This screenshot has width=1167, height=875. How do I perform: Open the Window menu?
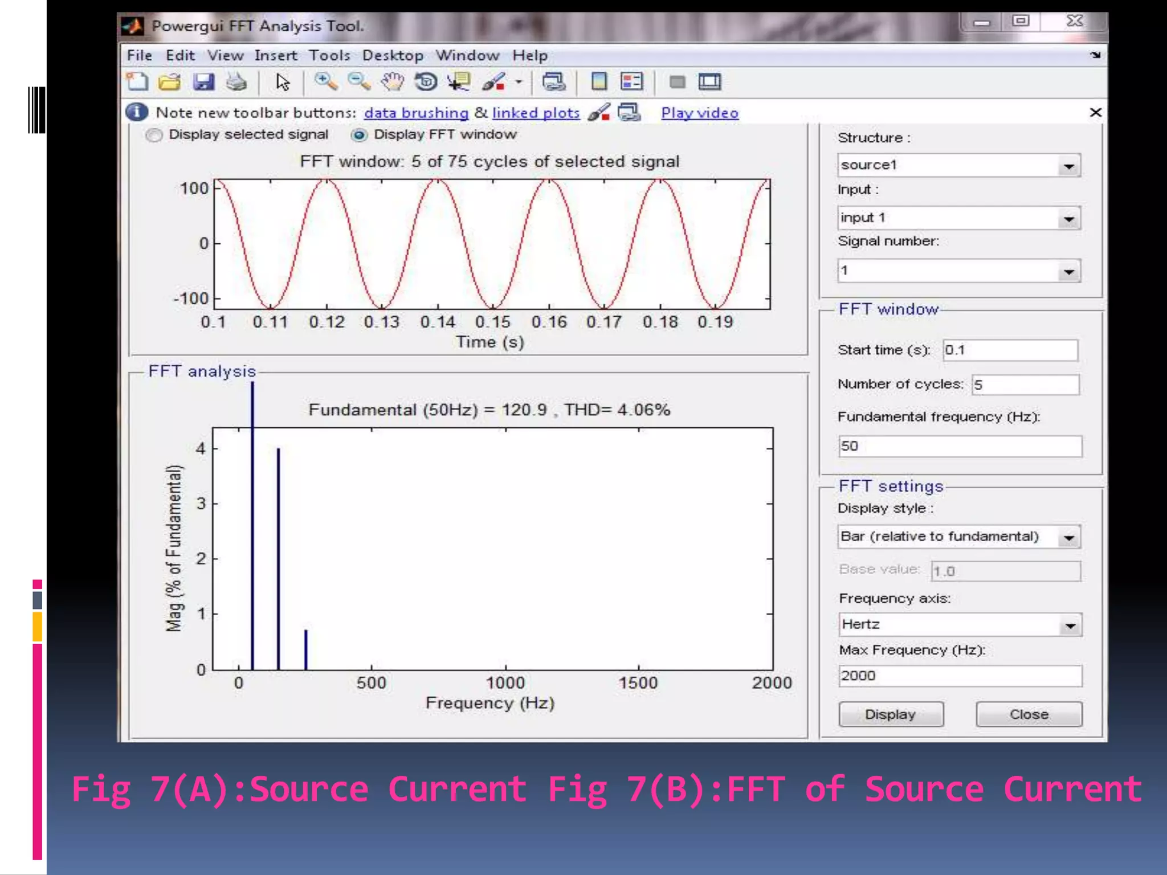[x=467, y=55]
